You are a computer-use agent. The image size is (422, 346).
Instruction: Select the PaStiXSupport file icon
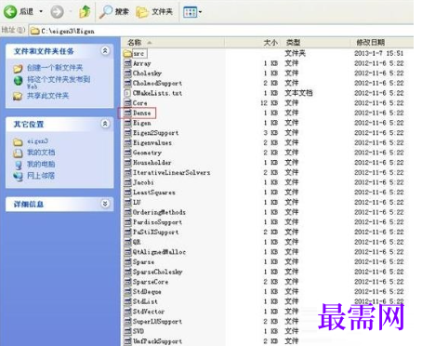(127, 233)
